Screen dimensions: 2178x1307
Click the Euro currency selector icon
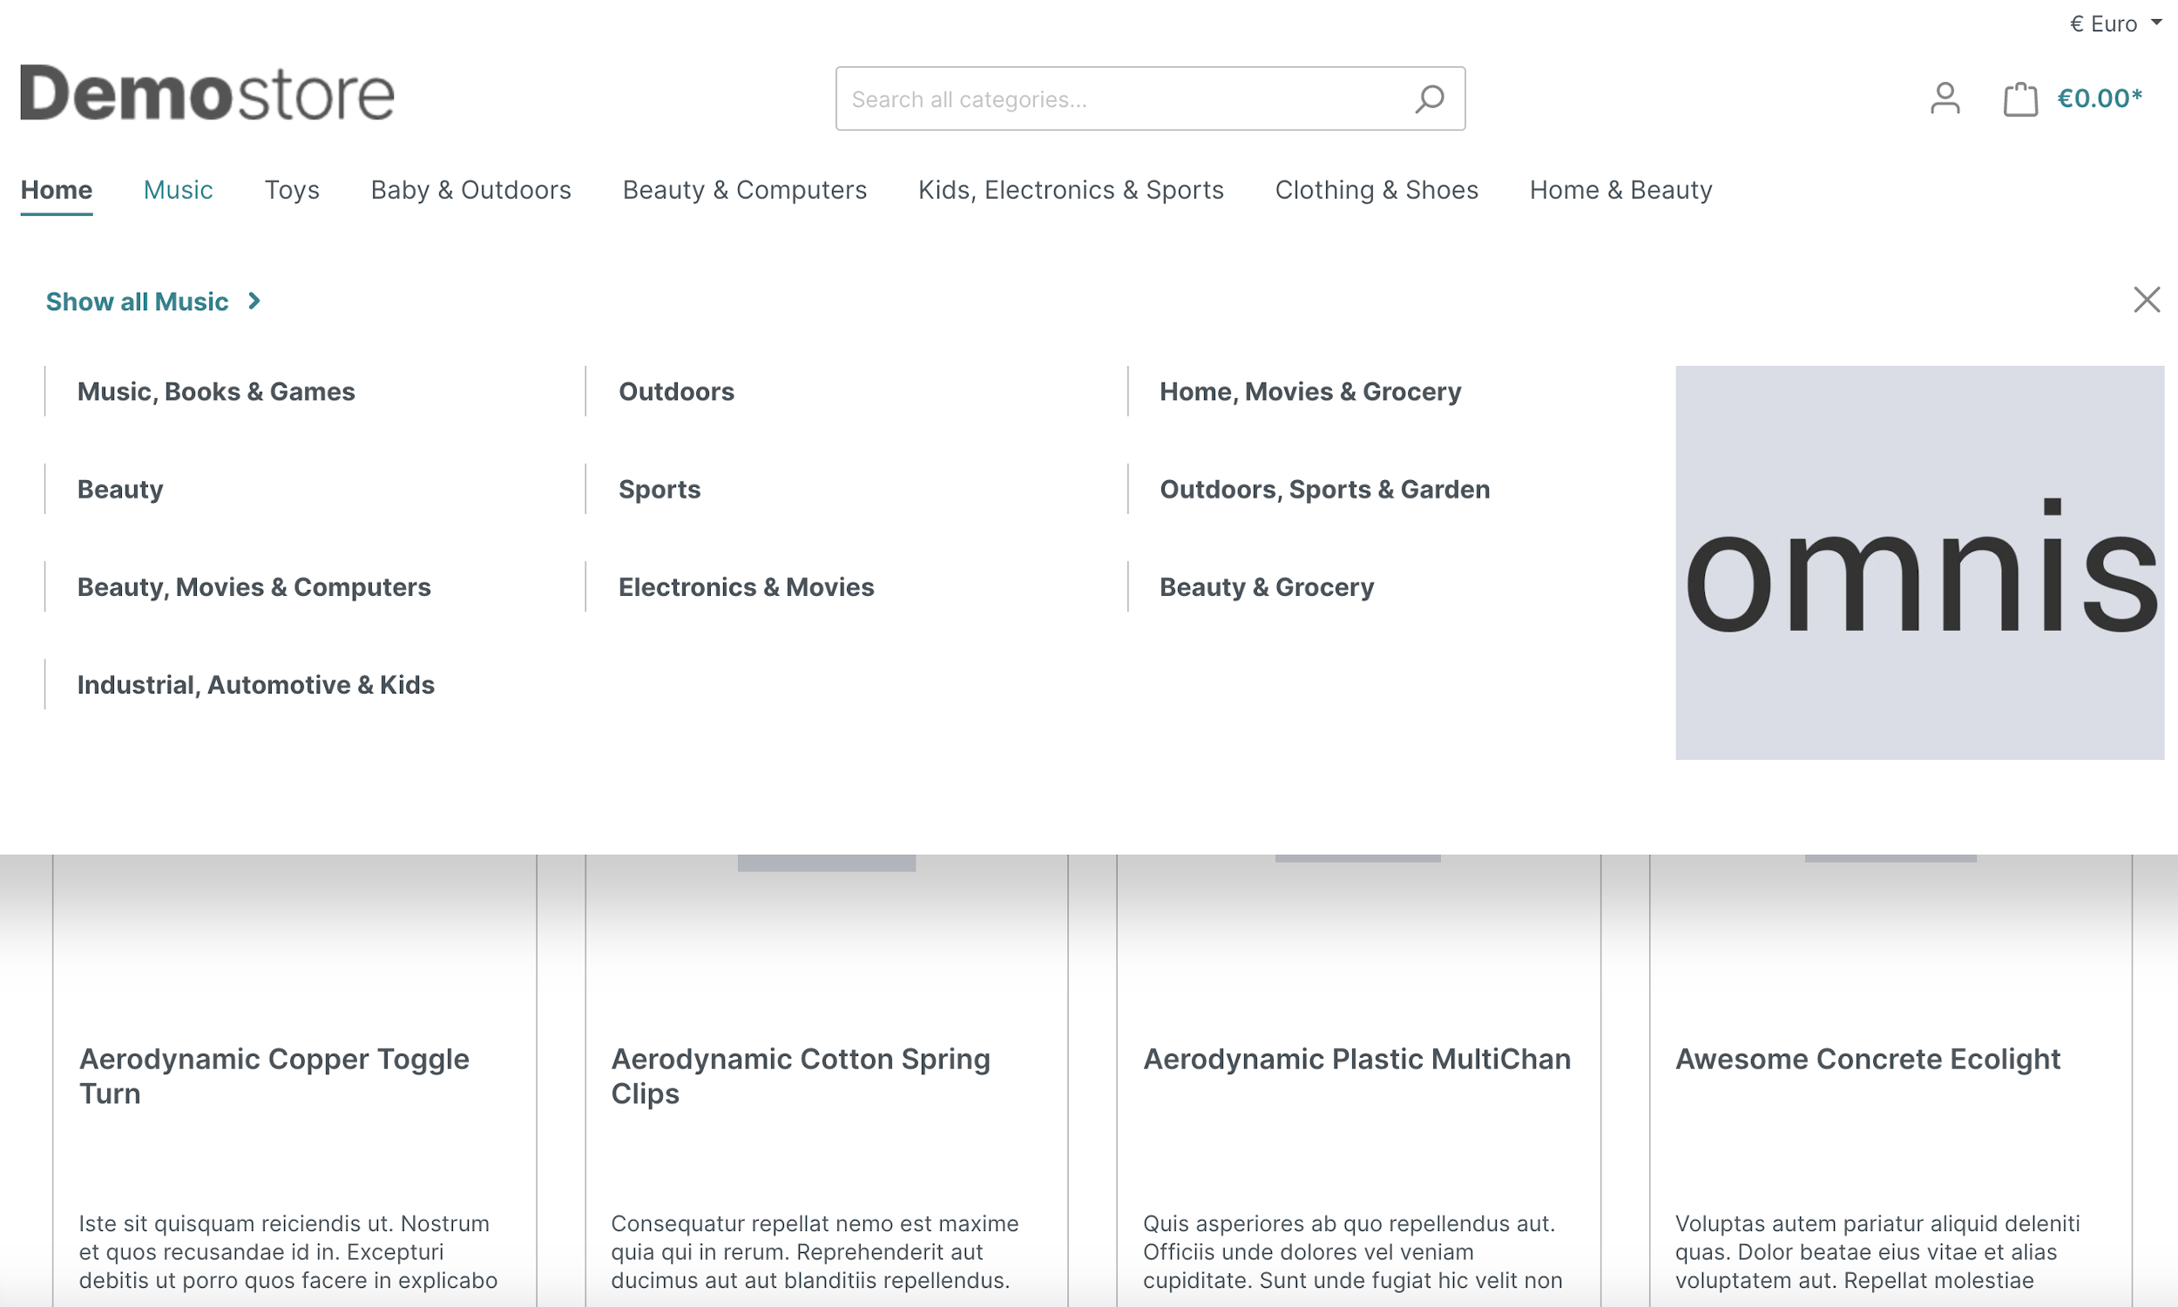point(2109,22)
